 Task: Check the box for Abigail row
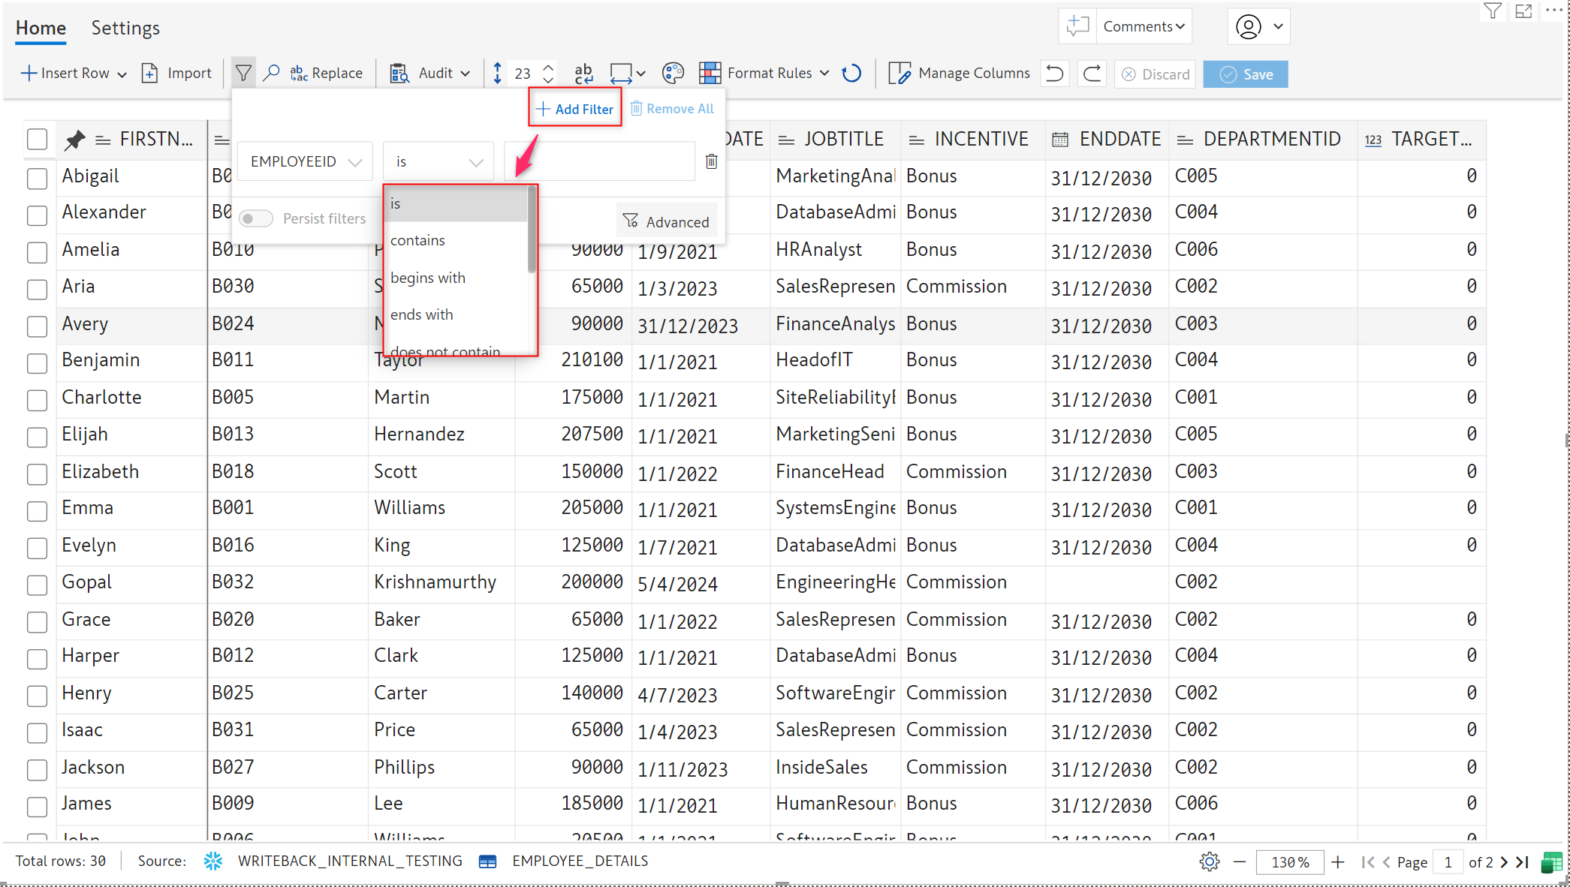tap(37, 178)
